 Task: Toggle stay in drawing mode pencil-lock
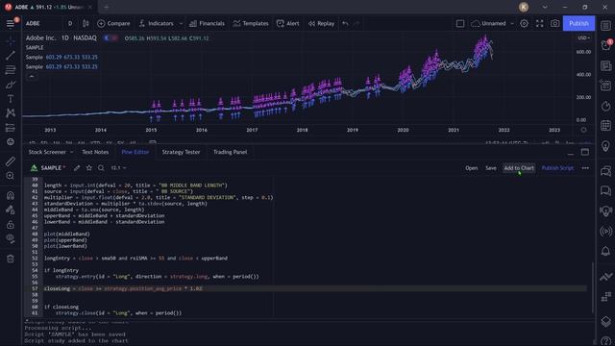(11, 210)
